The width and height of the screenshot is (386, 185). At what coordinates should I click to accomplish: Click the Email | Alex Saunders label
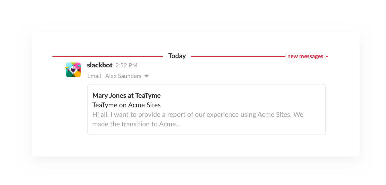point(114,76)
